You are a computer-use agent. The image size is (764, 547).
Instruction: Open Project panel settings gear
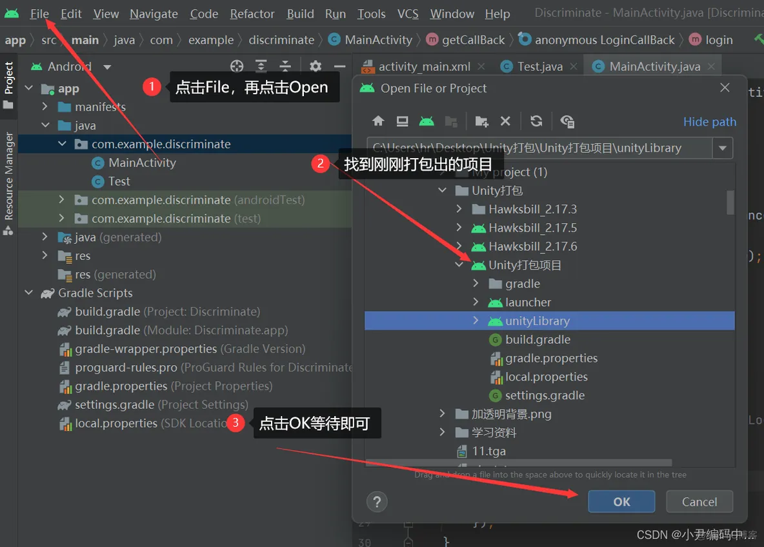(316, 66)
